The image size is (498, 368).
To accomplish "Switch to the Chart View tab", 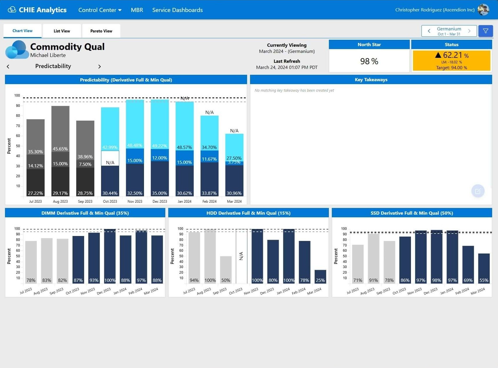I will 22,31.
